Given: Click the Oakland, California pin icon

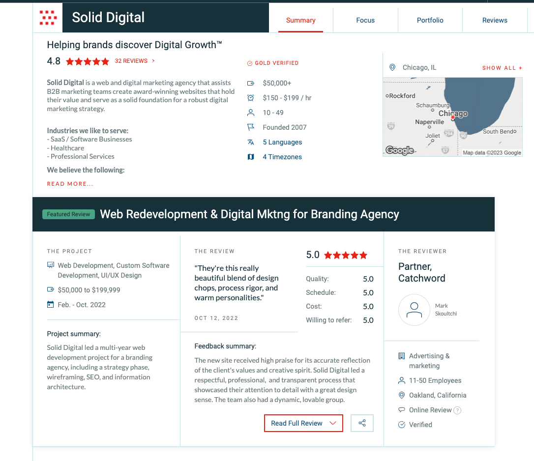Looking at the screenshot, I should (x=402, y=395).
